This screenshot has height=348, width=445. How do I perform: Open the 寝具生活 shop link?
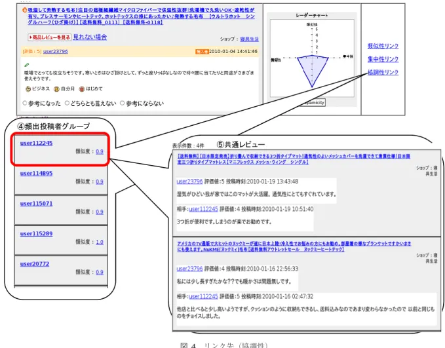point(249,39)
